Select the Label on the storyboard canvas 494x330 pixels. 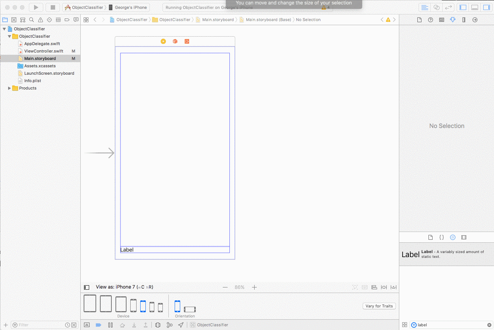click(x=175, y=250)
